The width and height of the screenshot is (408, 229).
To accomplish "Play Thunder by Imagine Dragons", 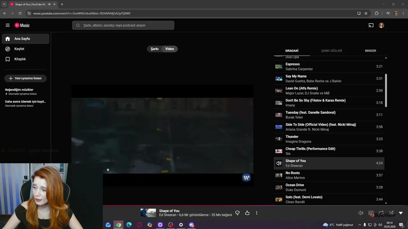I will 329,139.
